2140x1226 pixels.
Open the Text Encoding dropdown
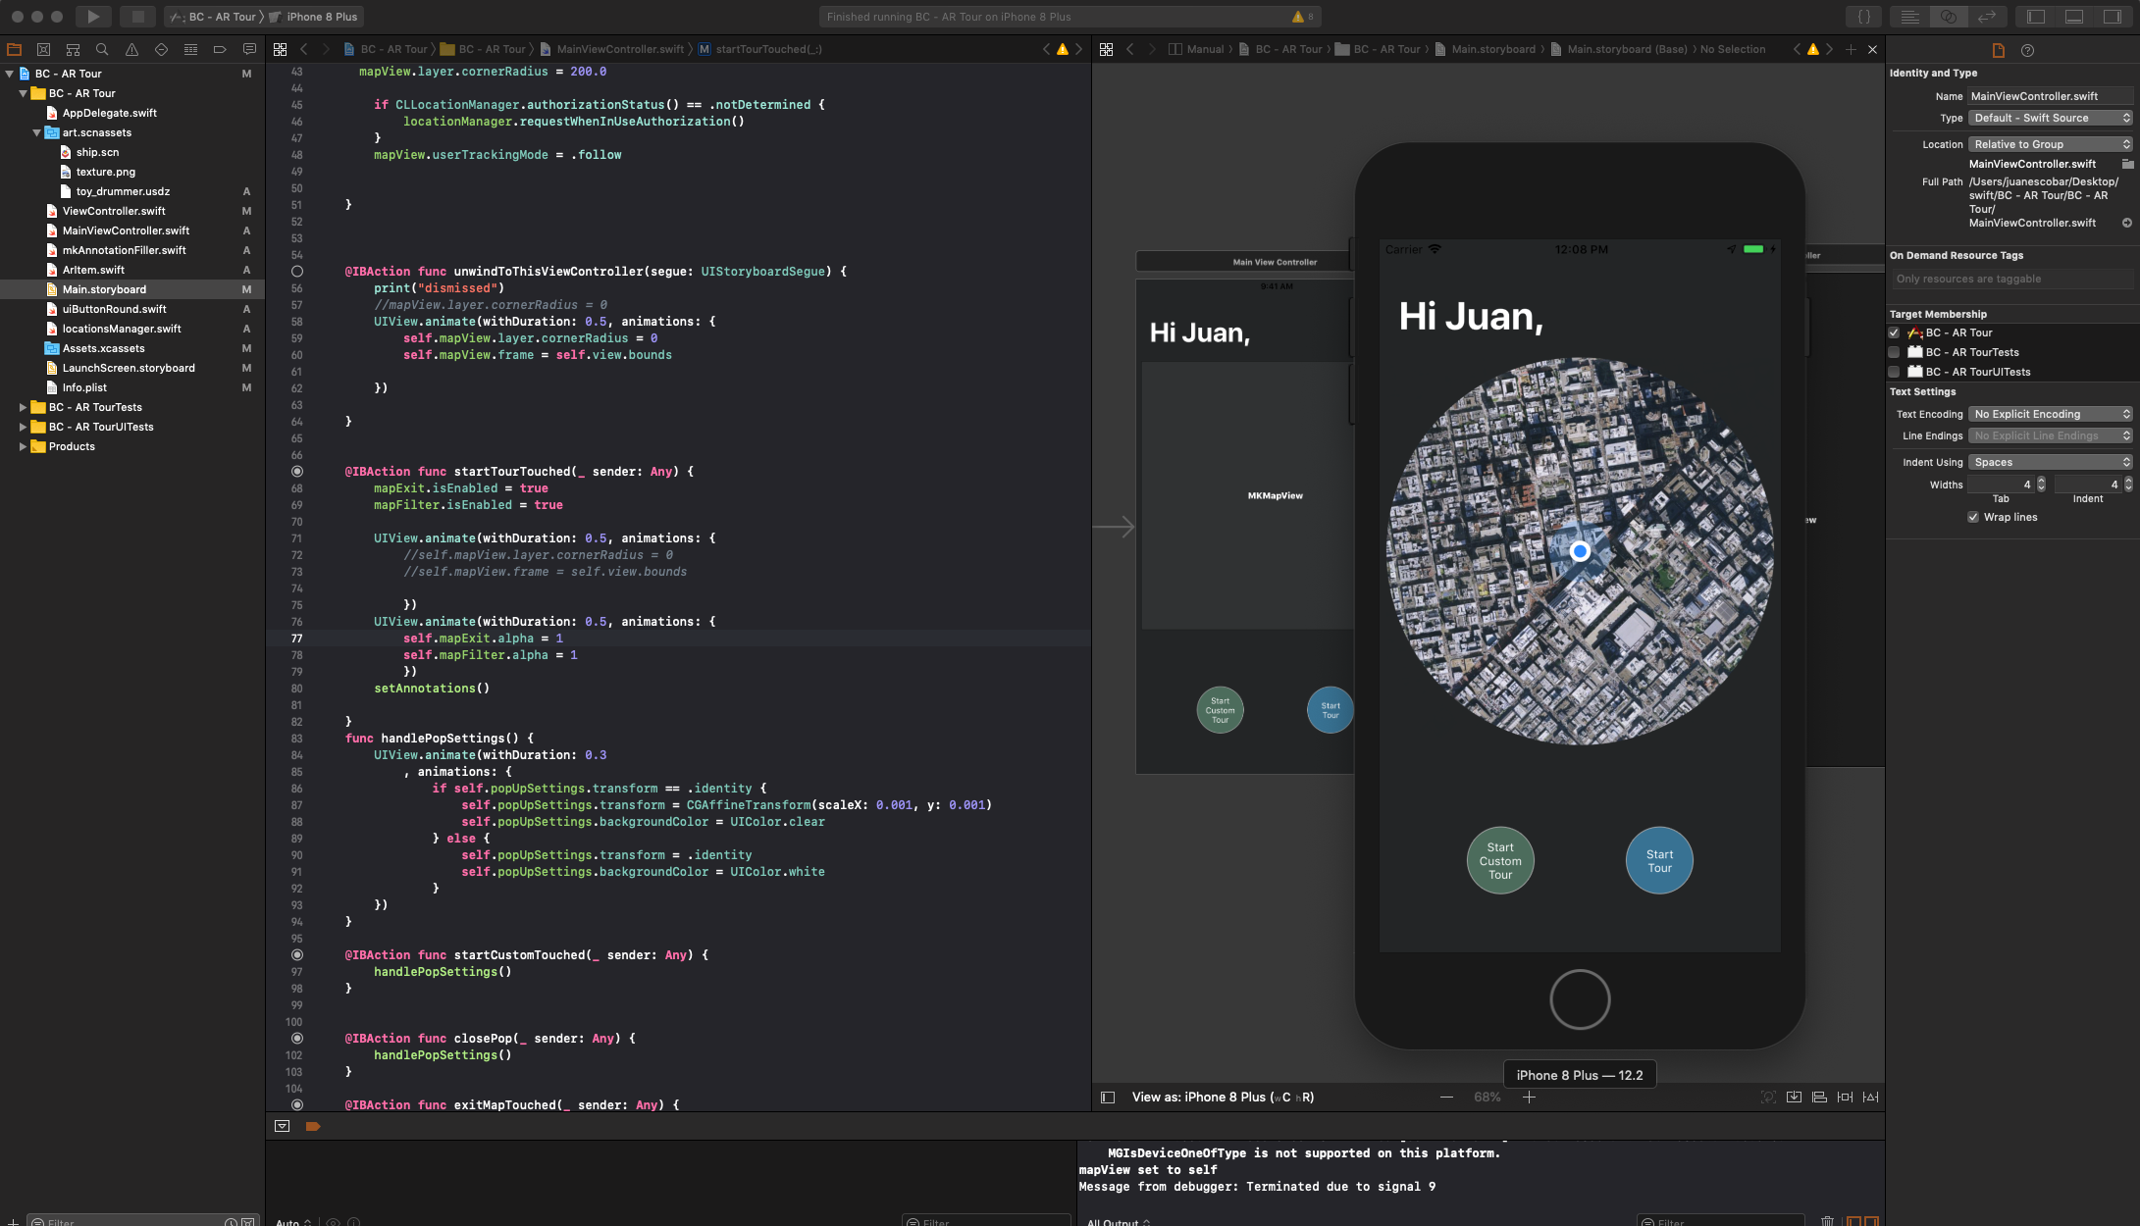[2051, 414]
